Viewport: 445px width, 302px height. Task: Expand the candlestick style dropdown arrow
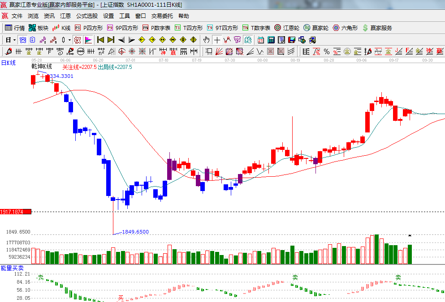(69, 40)
